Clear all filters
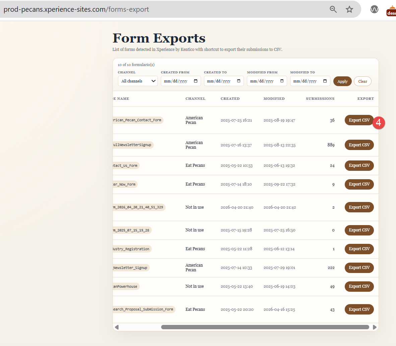This screenshot has width=396, height=346. pyautogui.click(x=362, y=81)
